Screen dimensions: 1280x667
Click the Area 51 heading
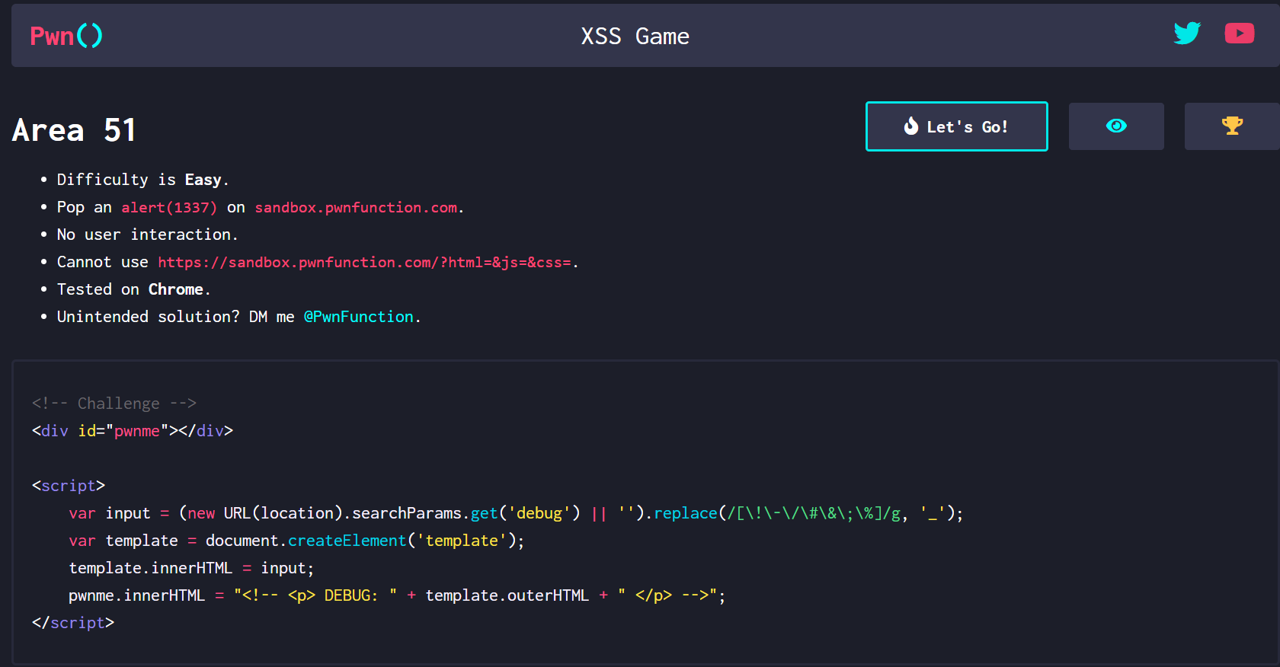[74, 130]
